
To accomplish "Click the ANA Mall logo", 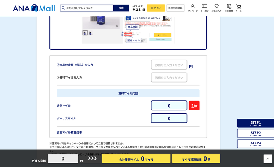I will [34, 8].
